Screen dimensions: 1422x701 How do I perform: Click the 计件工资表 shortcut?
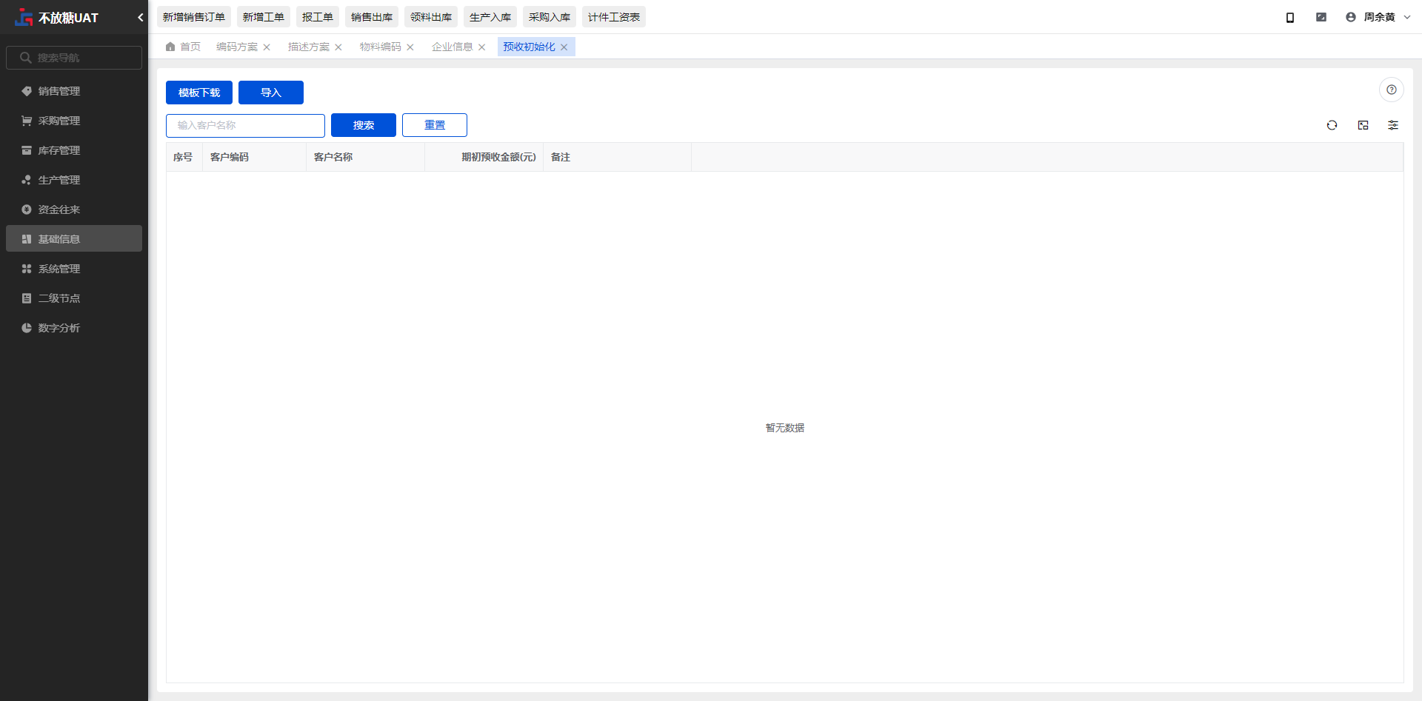point(614,17)
